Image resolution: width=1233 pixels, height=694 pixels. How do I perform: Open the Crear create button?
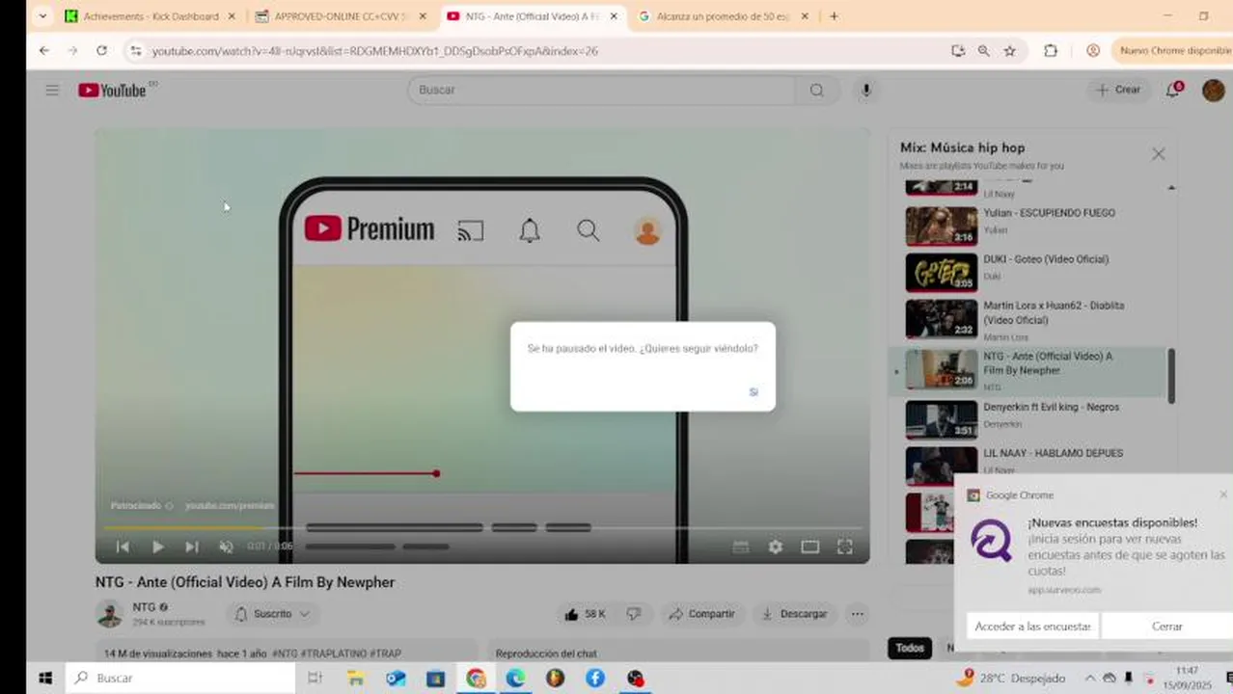tap(1119, 90)
